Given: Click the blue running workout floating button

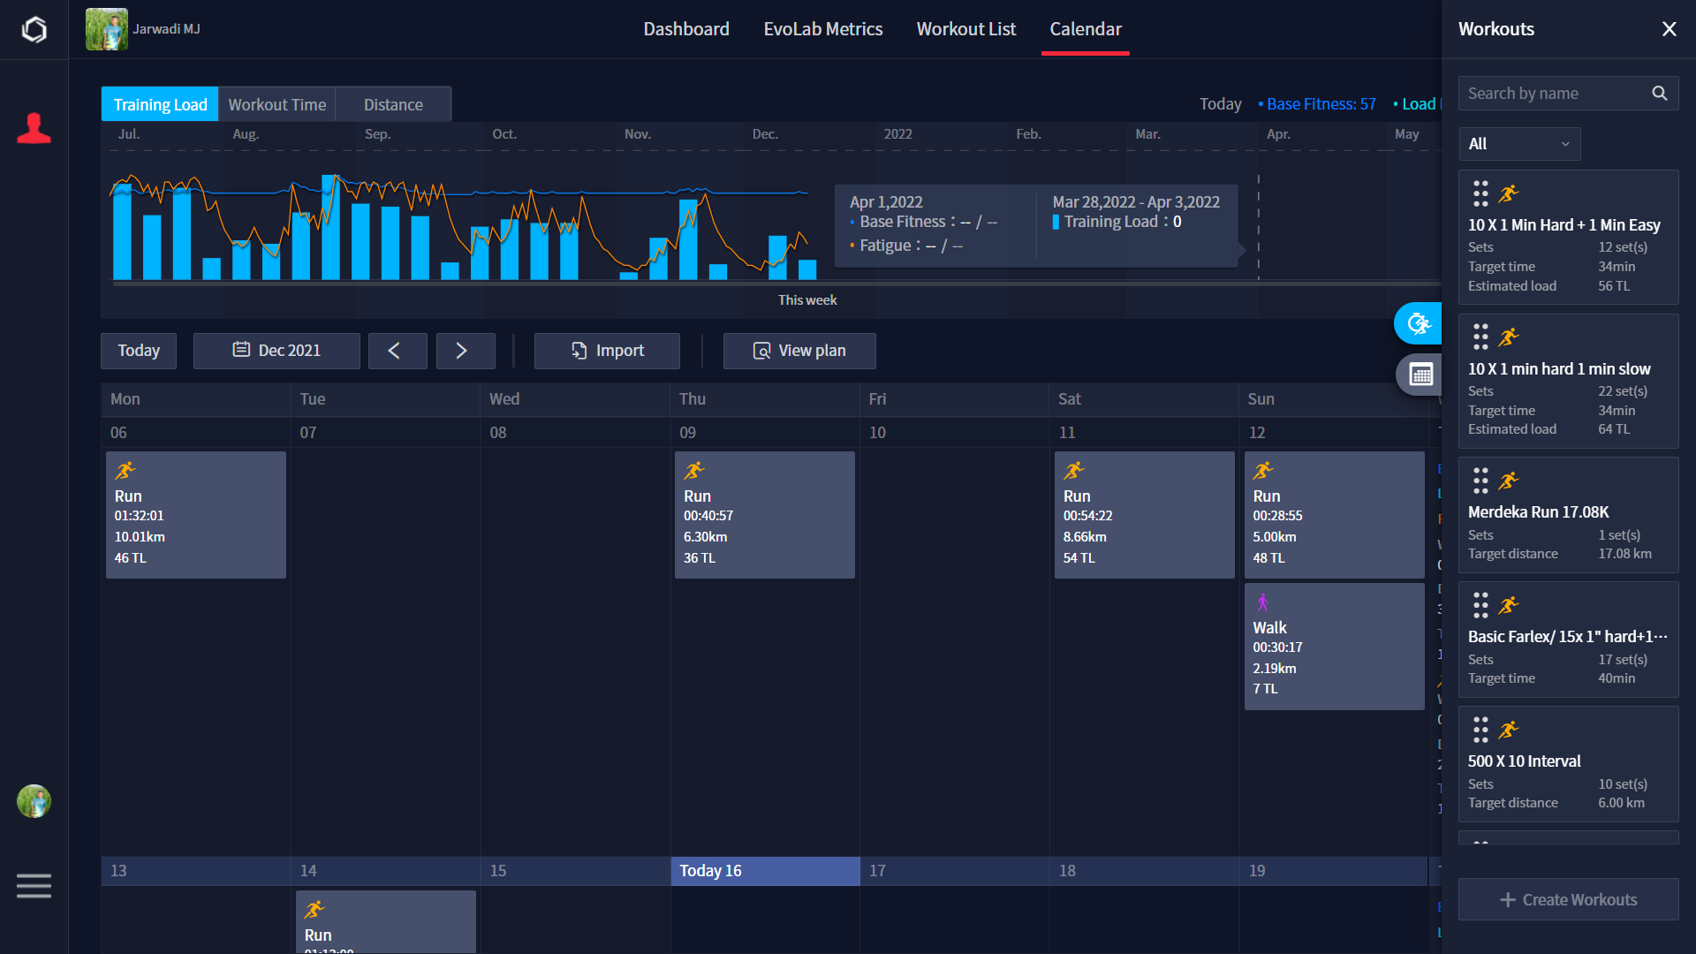Looking at the screenshot, I should tap(1419, 324).
